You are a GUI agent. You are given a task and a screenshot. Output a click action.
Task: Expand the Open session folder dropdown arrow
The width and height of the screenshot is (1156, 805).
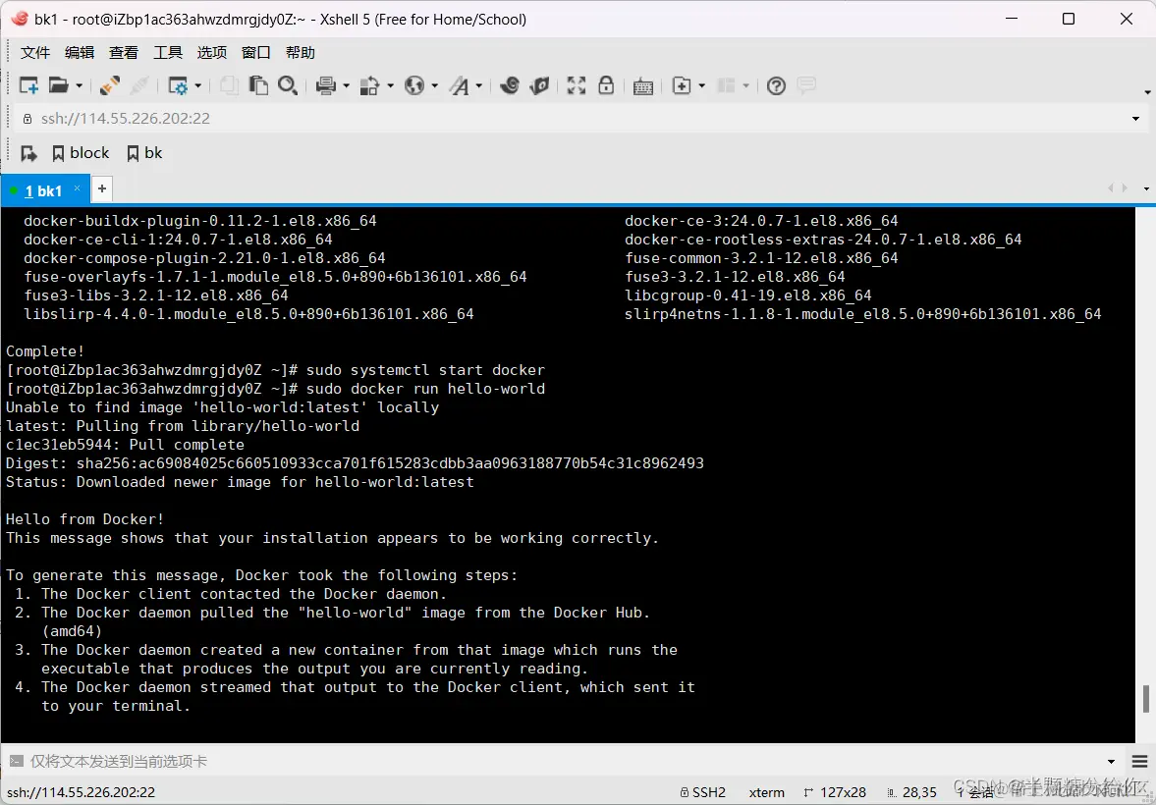pos(79,86)
